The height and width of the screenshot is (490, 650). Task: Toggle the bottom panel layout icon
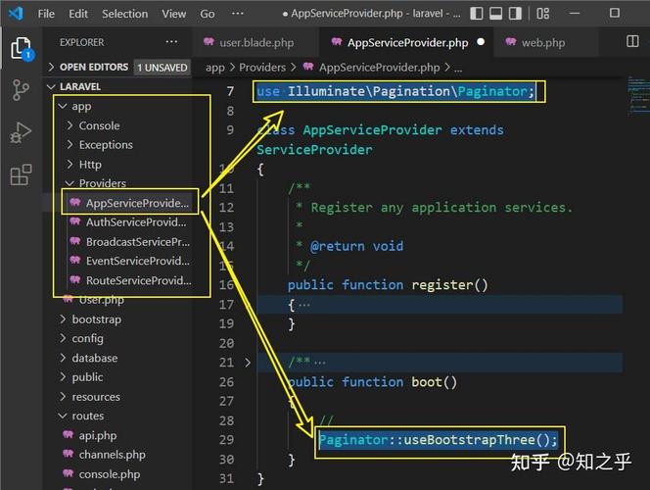495,14
